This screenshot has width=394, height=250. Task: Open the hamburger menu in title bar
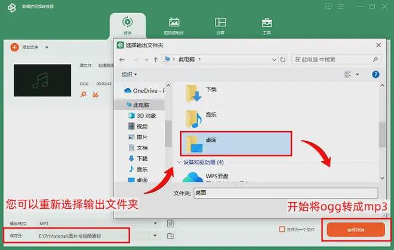click(340, 7)
